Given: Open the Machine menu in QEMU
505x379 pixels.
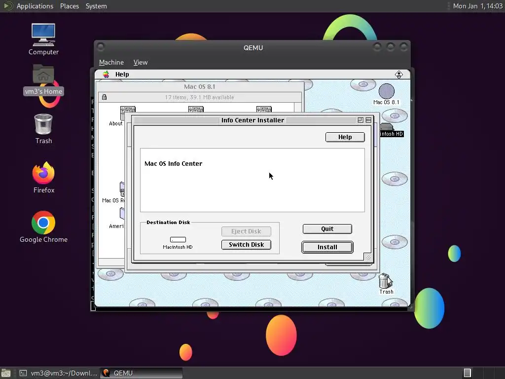Looking at the screenshot, I should tap(111, 63).
